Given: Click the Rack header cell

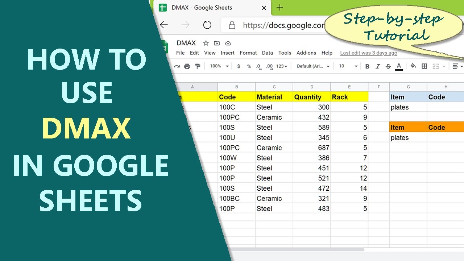Looking at the screenshot, I should [349, 97].
